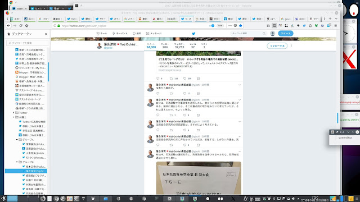Toggle the sidebar view toolbar icon
360x202 pixels.
[274, 26]
